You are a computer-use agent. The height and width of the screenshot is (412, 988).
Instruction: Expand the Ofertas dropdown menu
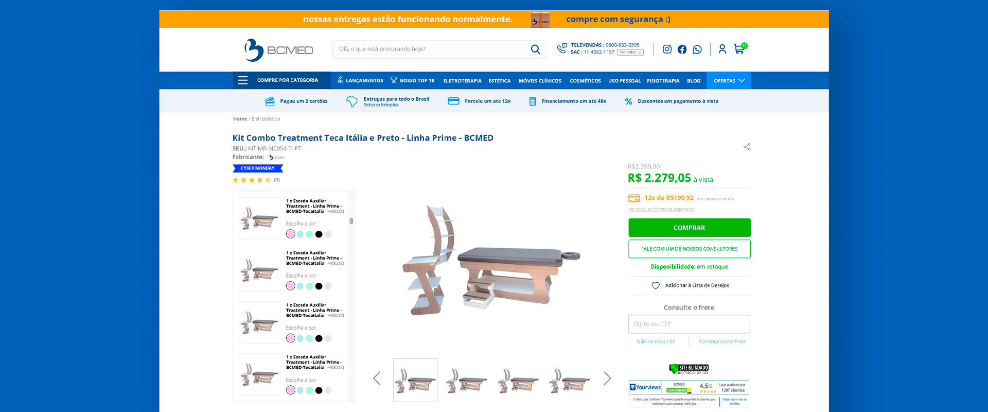(729, 81)
